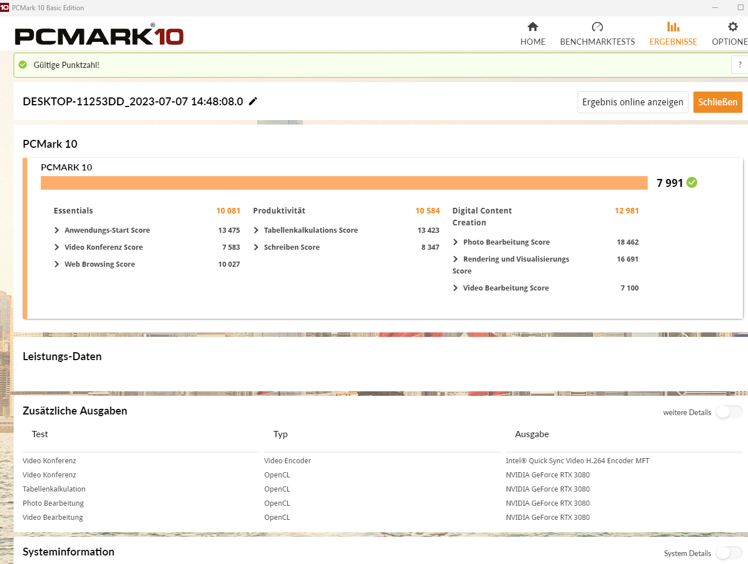Click the Digital Content Creation label
This screenshot has width=748, height=564.
click(482, 216)
